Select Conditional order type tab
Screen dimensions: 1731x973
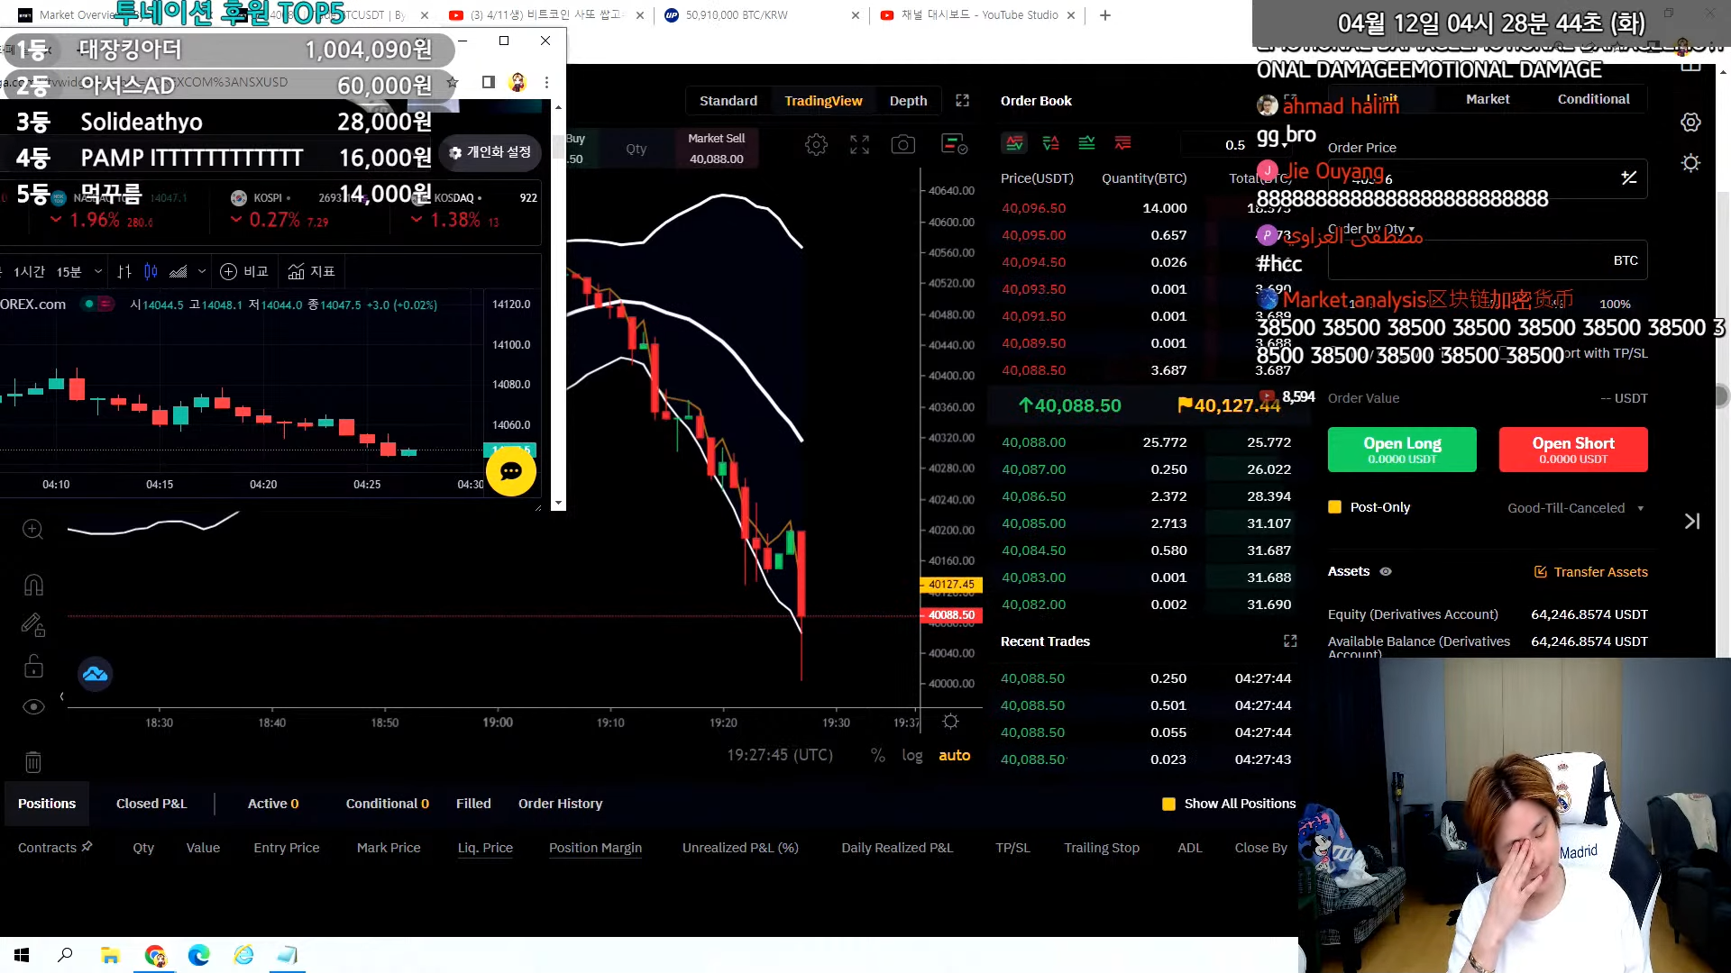click(x=1593, y=99)
